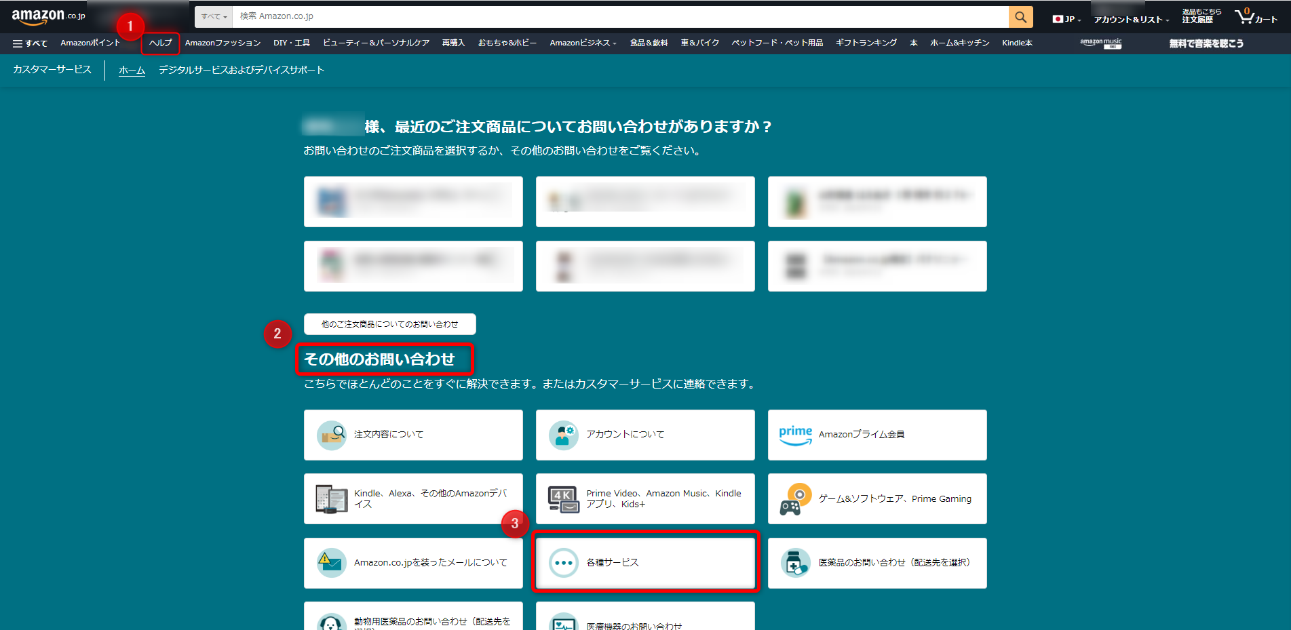Click 無料で音楽を聴こう banner

coord(1206,43)
